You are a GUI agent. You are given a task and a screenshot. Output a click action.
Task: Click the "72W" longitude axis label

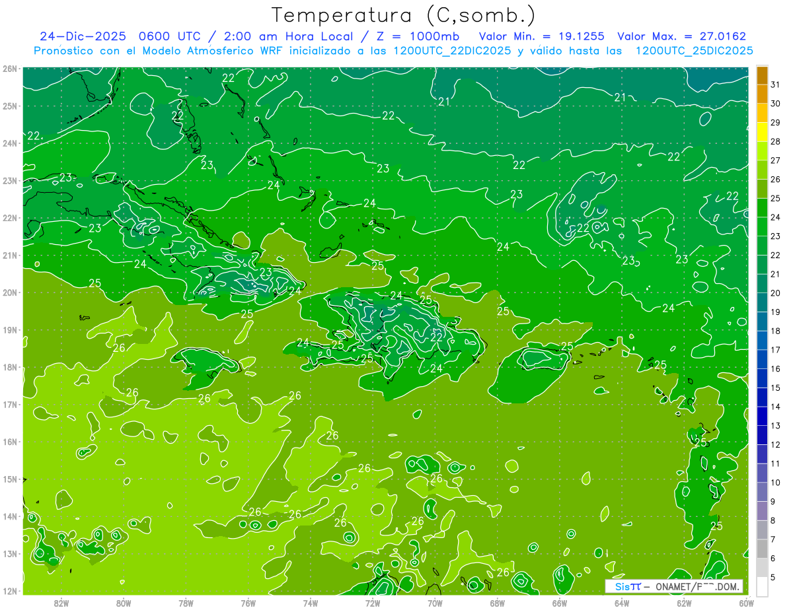pos(373,603)
